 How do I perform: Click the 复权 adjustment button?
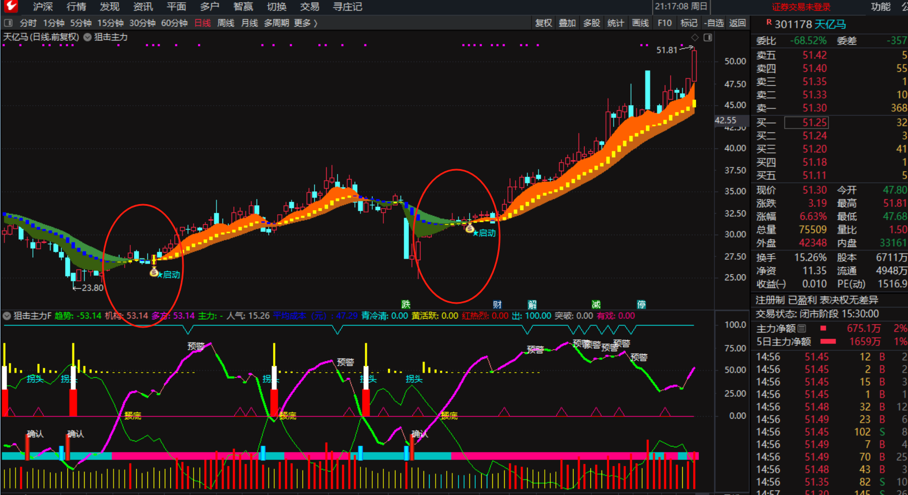(544, 23)
